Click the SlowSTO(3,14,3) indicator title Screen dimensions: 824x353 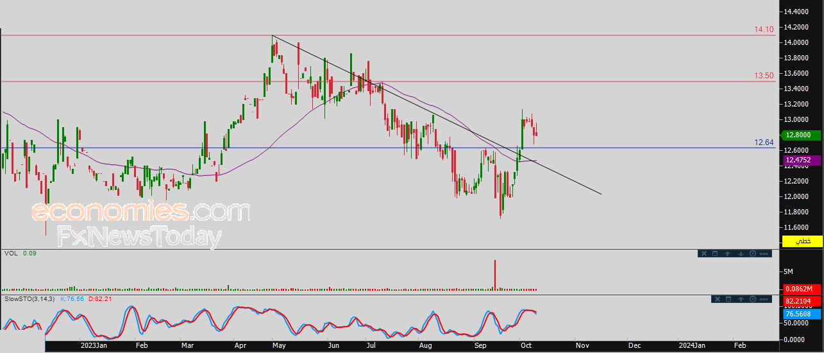point(29,299)
